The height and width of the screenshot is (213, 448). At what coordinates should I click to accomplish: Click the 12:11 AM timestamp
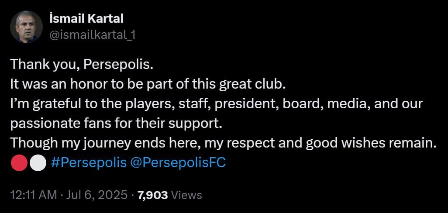(x=33, y=195)
